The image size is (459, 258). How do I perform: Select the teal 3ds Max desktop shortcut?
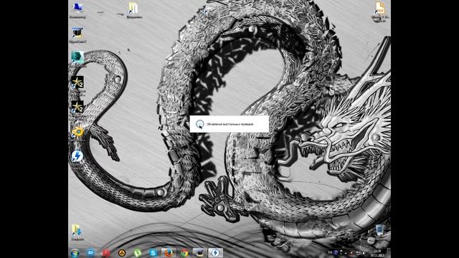(x=77, y=59)
